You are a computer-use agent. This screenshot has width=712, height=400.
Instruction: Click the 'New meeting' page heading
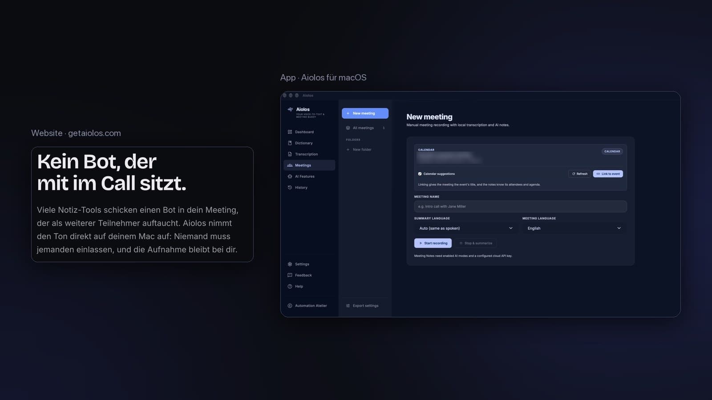[429, 117]
